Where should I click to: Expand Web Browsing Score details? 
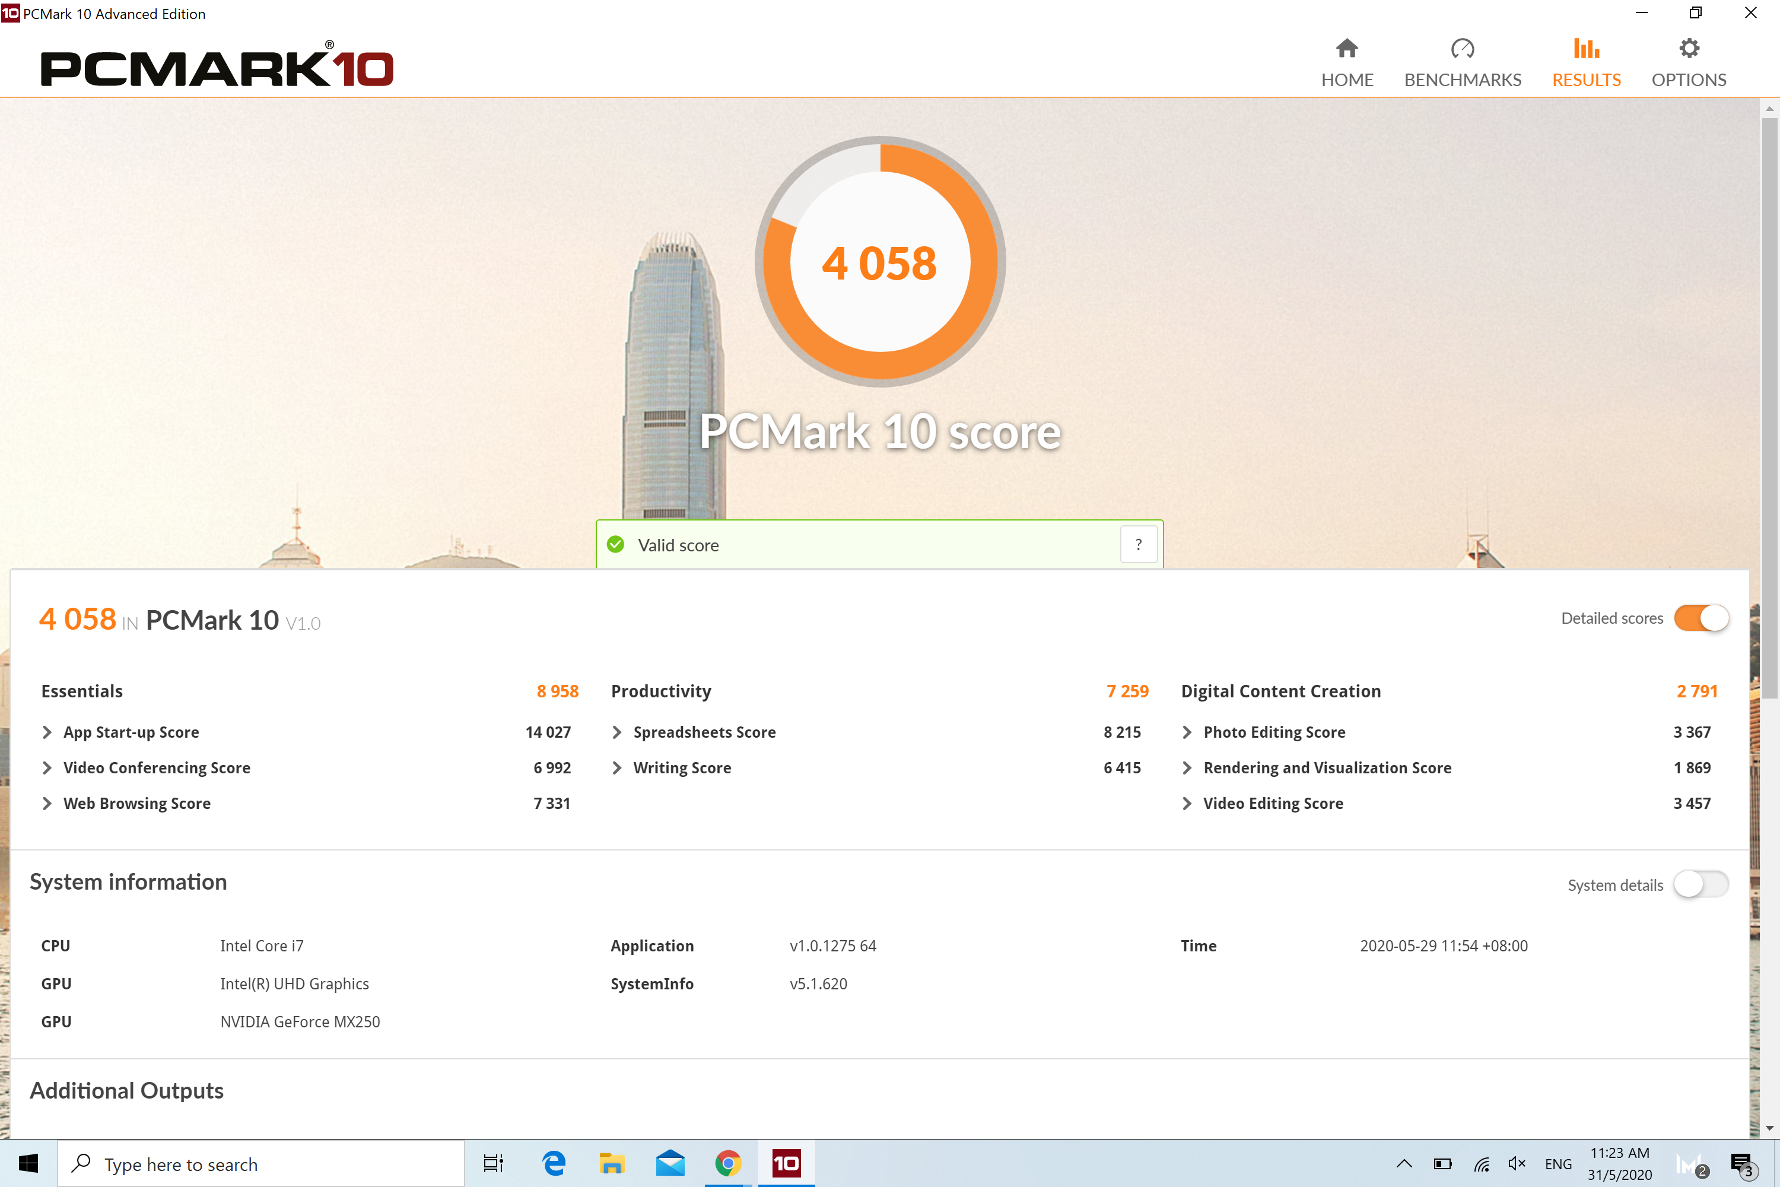[47, 803]
